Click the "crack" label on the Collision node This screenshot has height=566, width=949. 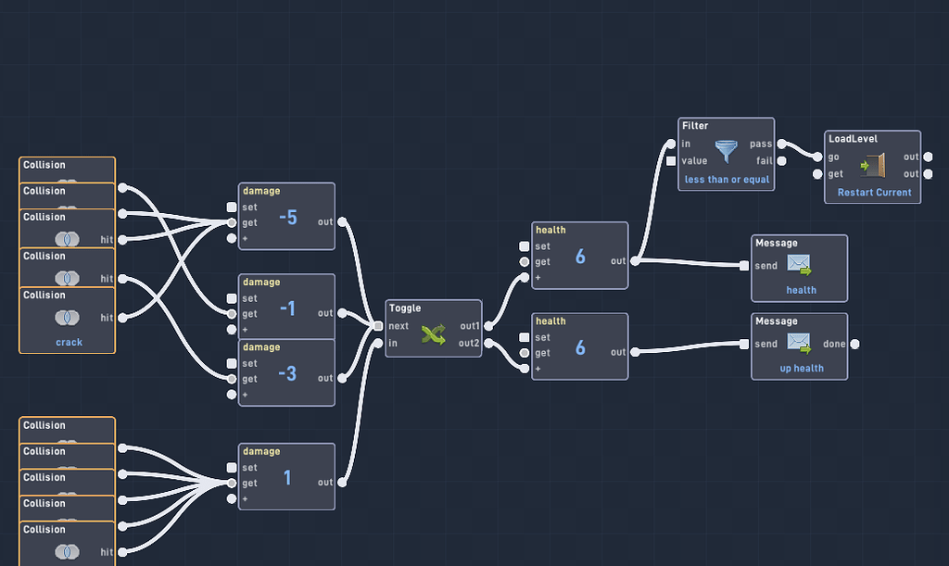(x=69, y=342)
